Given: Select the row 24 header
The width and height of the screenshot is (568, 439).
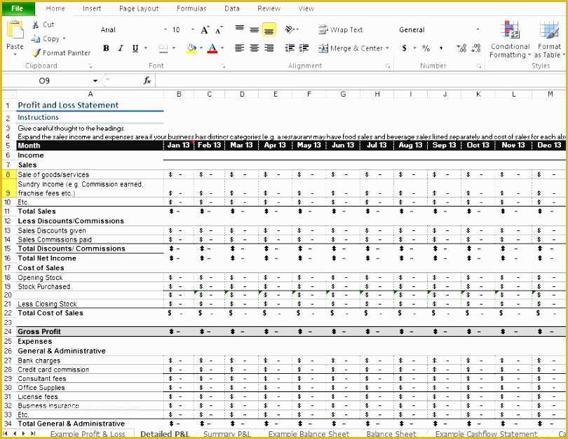Looking at the screenshot, I should tap(8, 332).
